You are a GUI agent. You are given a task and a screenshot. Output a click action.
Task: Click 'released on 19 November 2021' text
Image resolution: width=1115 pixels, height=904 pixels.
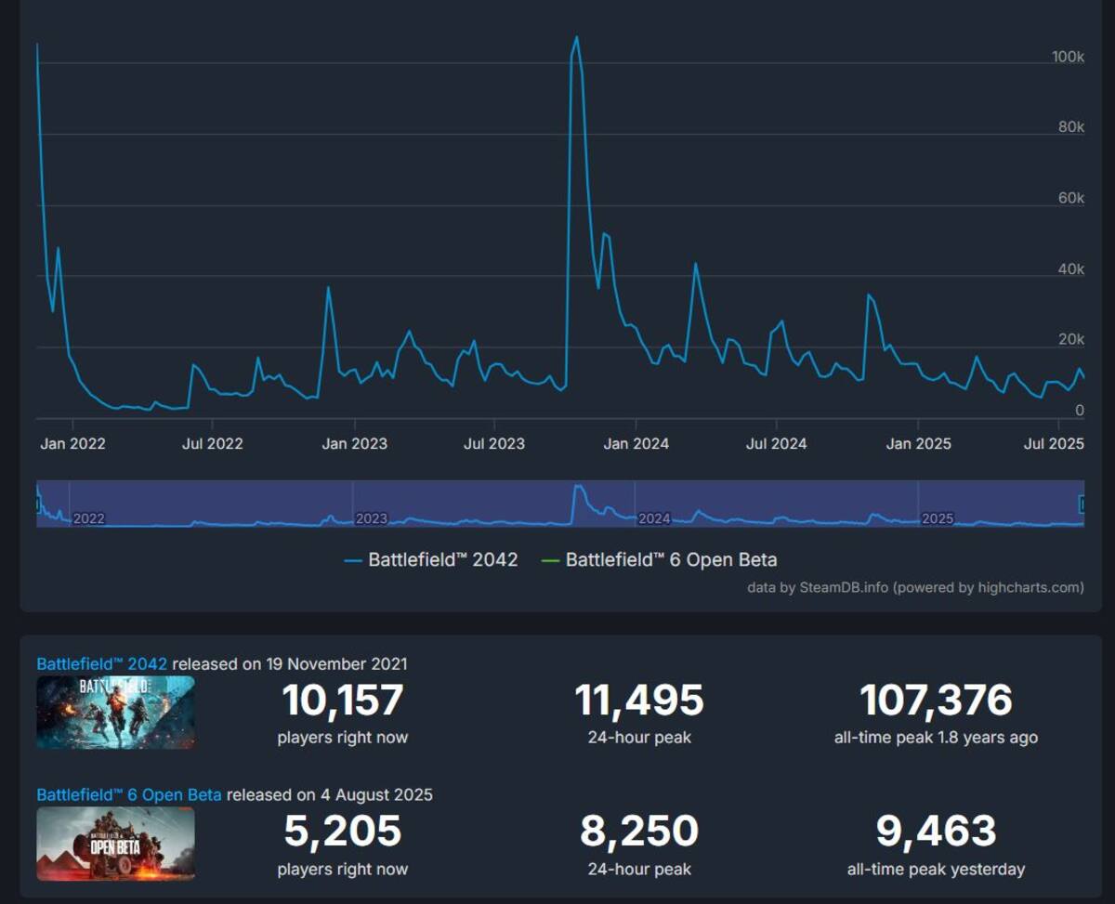(x=290, y=663)
